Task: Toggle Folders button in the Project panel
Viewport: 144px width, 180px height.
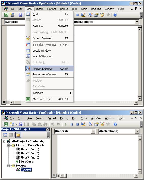Action: (x=18, y=135)
